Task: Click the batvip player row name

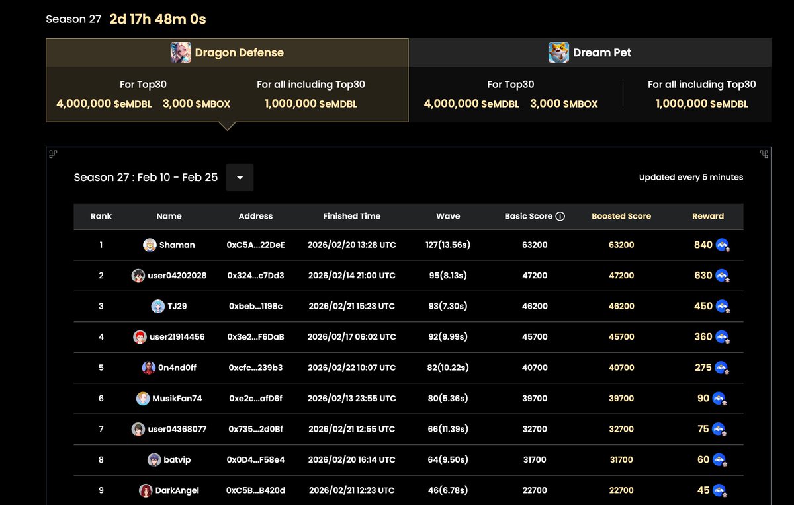Action: [177, 460]
